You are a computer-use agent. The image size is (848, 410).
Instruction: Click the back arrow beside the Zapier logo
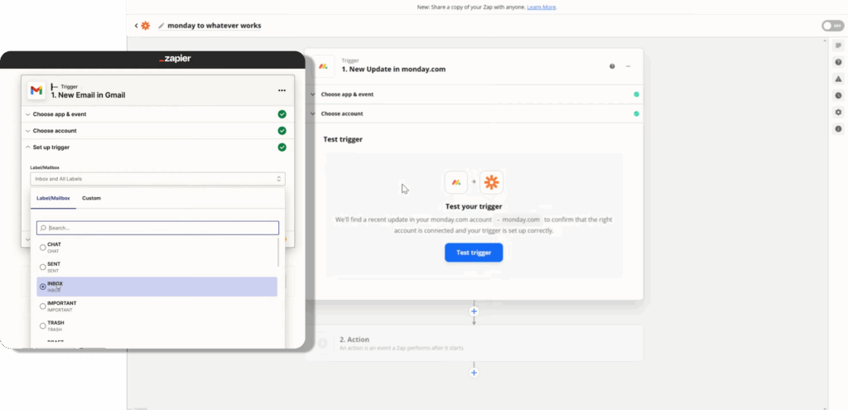(x=137, y=26)
